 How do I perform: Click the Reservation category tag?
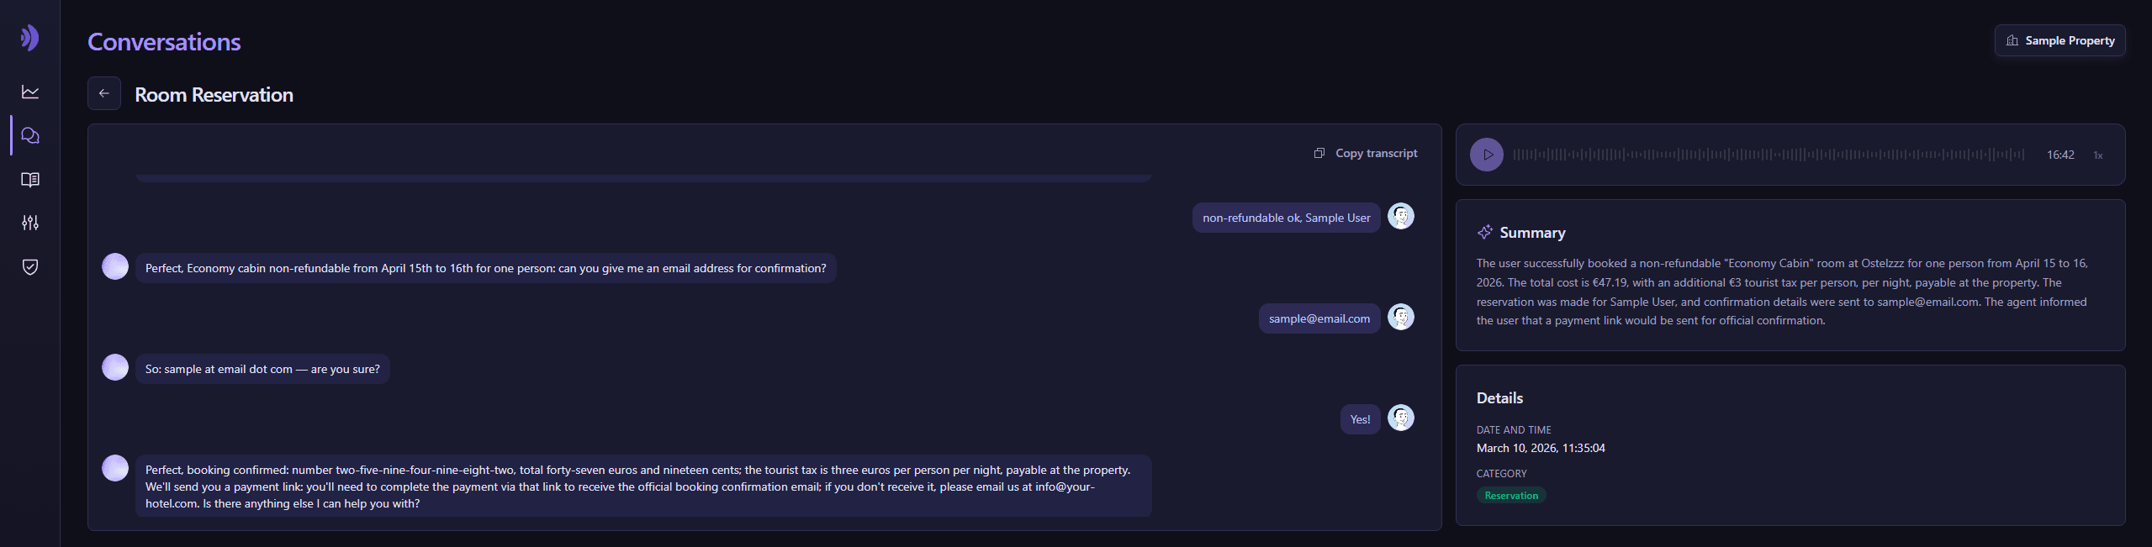pyautogui.click(x=1510, y=496)
